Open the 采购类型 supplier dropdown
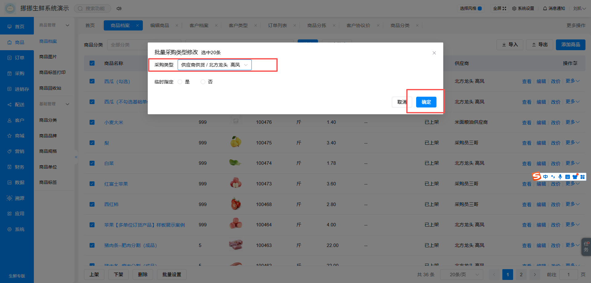 [215, 65]
